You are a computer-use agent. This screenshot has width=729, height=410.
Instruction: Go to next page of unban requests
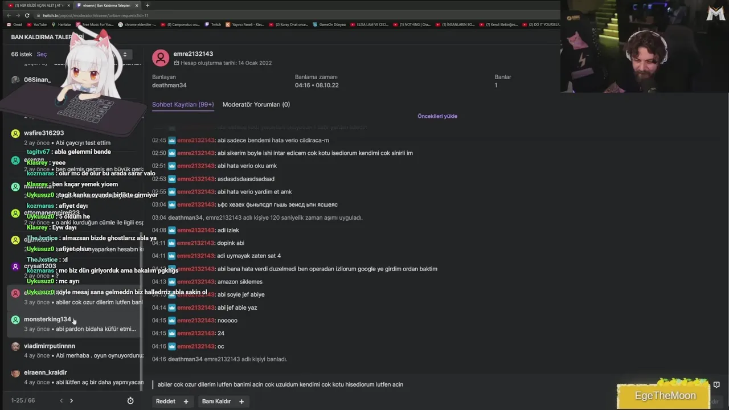coord(71,401)
